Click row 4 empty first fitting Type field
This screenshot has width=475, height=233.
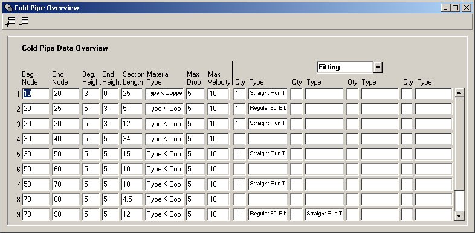pyautogui.click(x=268, y=139)
